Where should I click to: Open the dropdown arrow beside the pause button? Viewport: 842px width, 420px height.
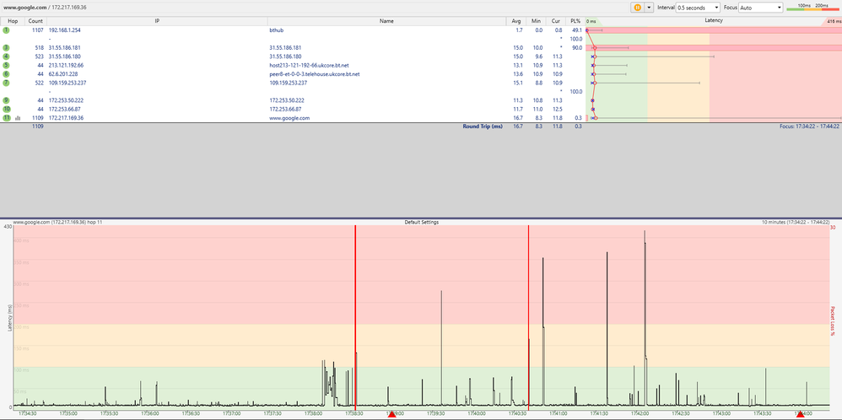click(650, 7)
